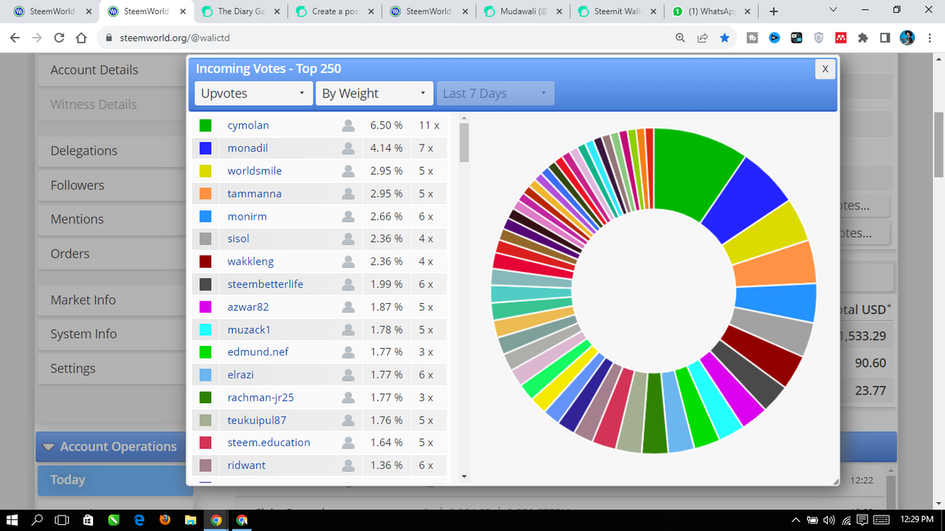Viewport: 945px width, 531px height.
Task: Close the Incoming Votes dialog
Action: [x=825, y=69]
